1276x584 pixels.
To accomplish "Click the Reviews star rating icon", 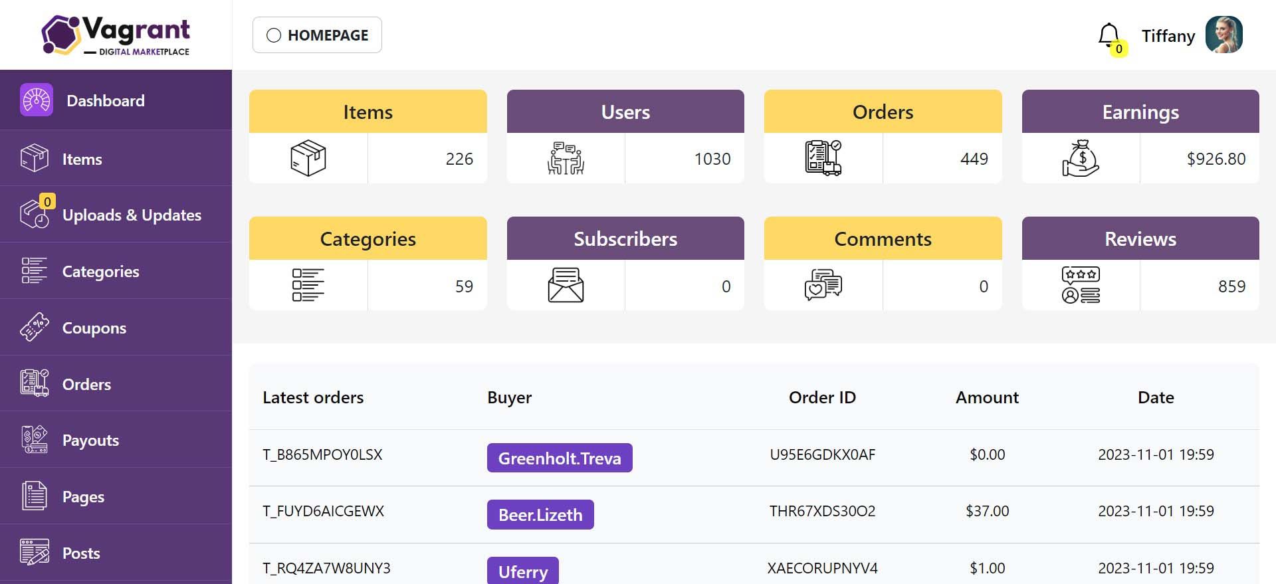I will [x=1081, y=285].
